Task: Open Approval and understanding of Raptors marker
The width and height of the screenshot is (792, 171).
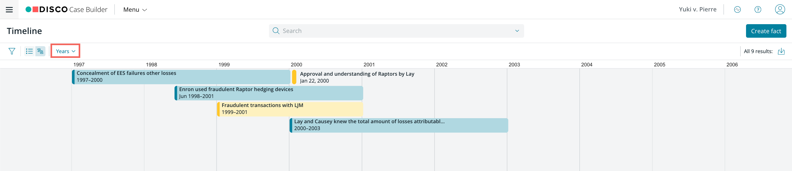Action: tap(353, 77)
